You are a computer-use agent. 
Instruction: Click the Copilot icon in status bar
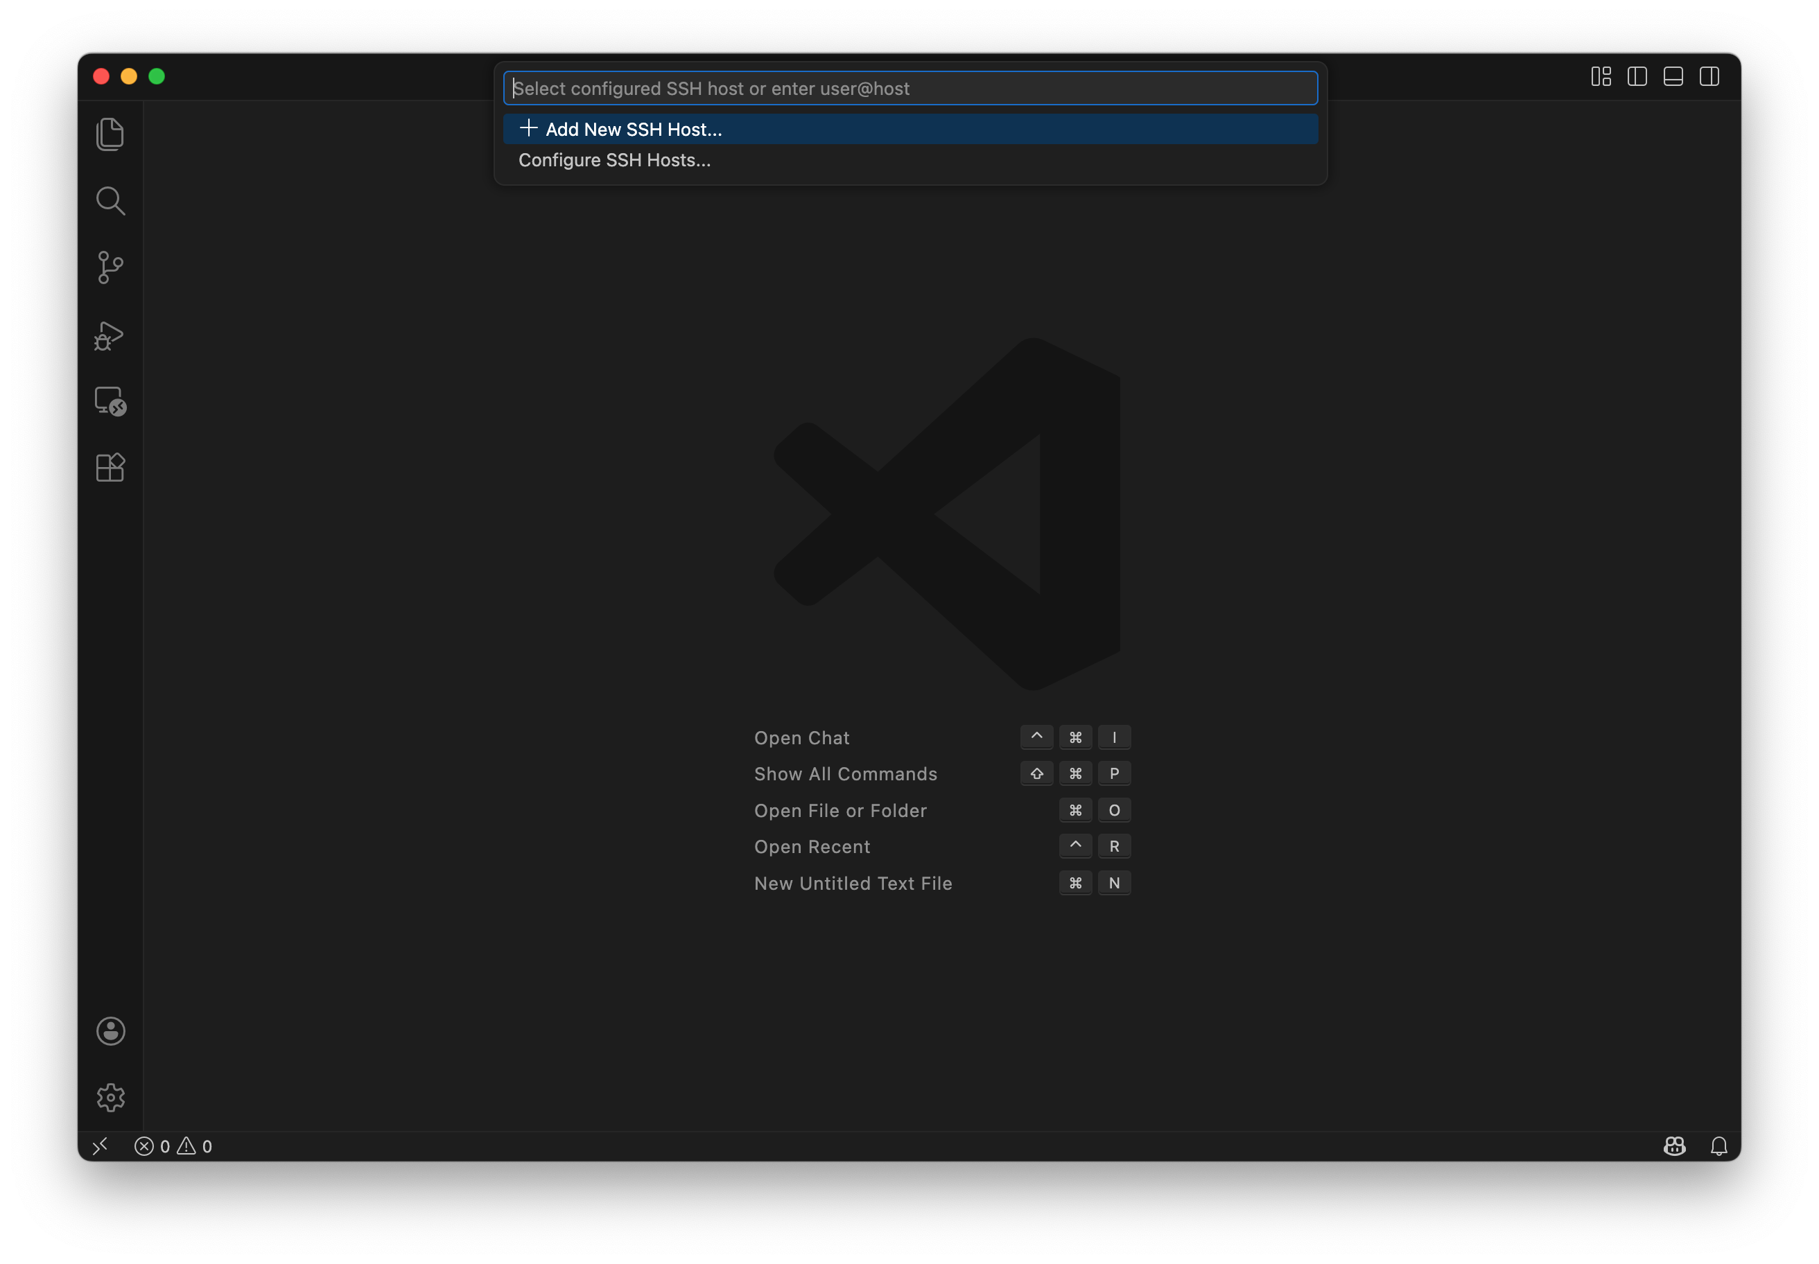pos(1675,1146)
